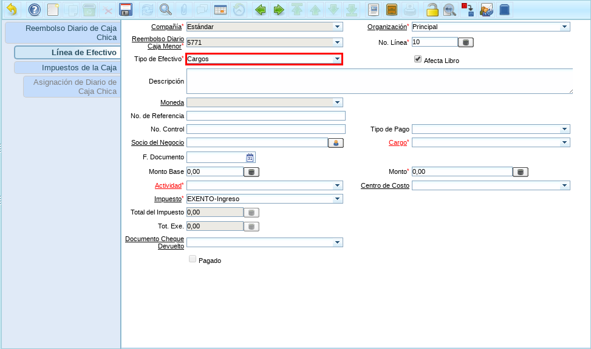The width and height of the screenshot is (591, 349).
Task: Open the calendar picker for F. Documento
Action: [x=250, y=158]
